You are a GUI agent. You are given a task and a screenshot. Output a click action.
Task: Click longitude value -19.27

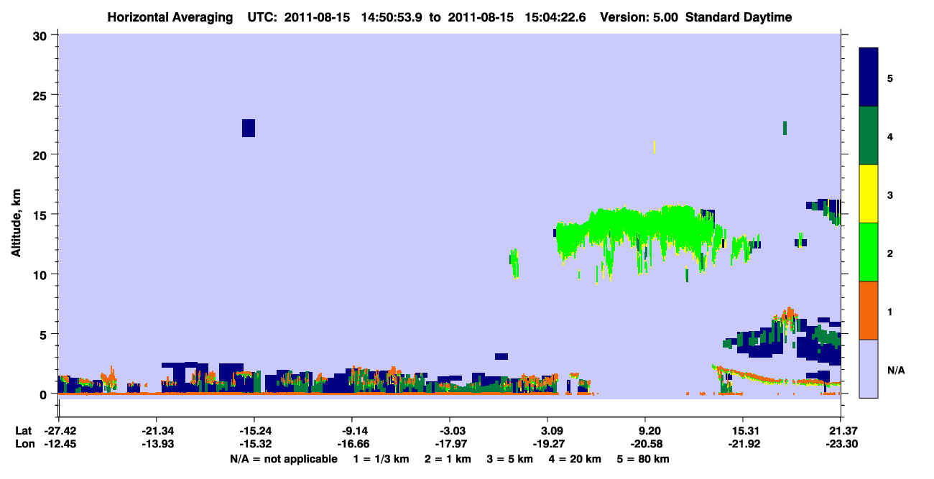[x=549, y=444]
